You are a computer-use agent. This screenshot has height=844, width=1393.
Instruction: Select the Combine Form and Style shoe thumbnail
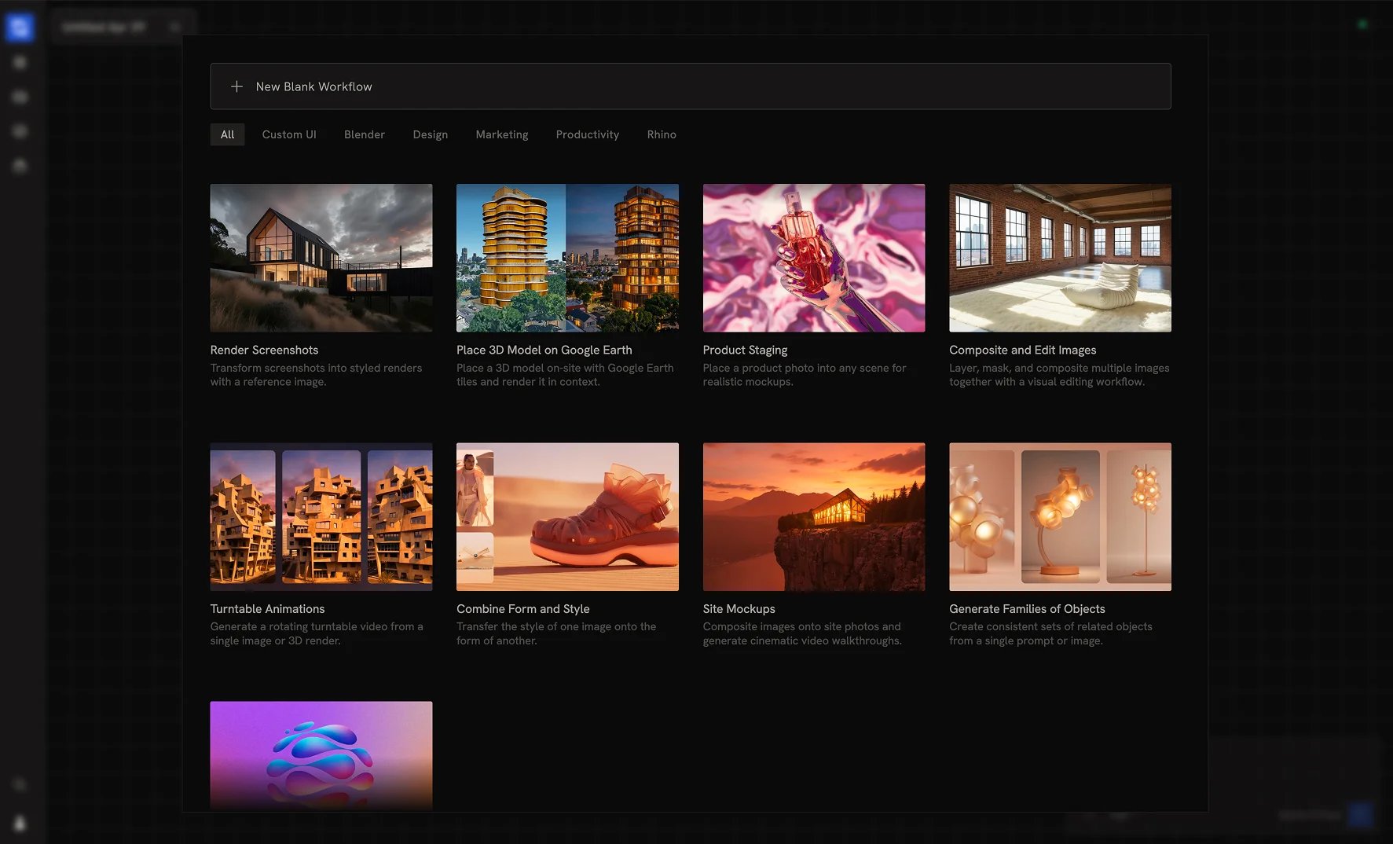point(567,516)
